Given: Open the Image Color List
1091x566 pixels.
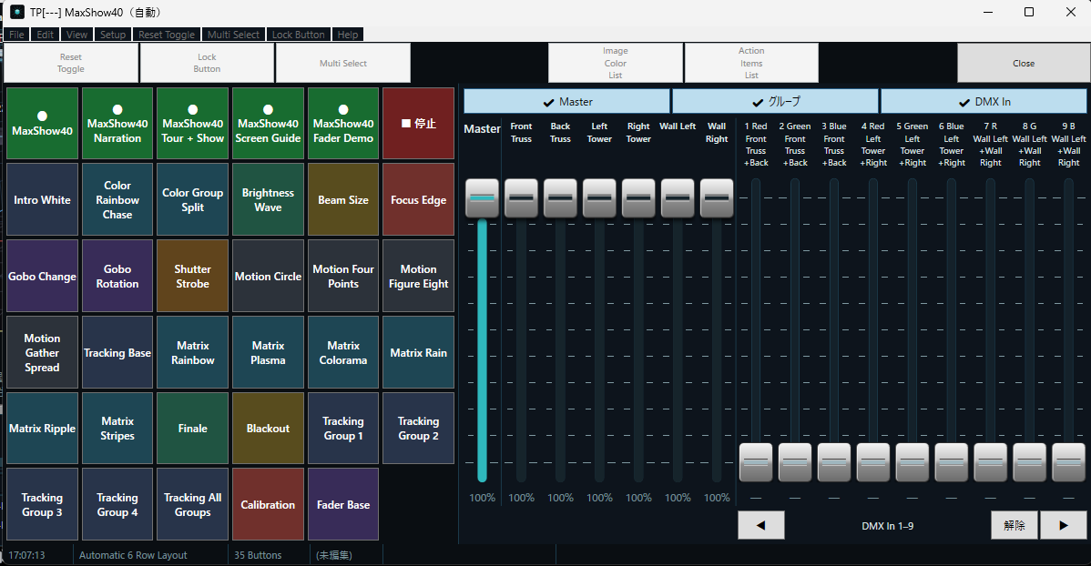Looking at the screenshot, I should point(615,64).
